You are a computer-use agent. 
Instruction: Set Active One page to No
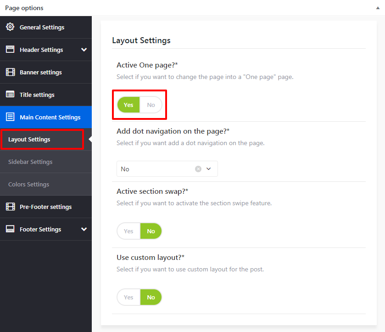[151, 105]
